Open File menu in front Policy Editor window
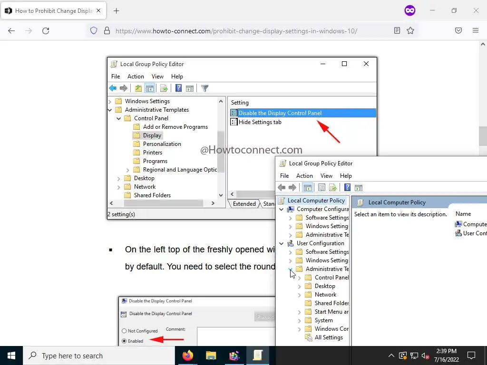The width and height of the screenshot is (487, 365). click(284, 176)
